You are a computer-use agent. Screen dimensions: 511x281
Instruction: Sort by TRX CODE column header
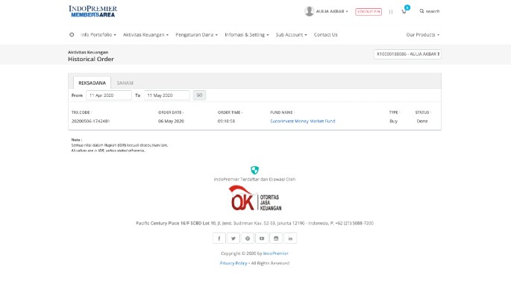click(81, 113)
